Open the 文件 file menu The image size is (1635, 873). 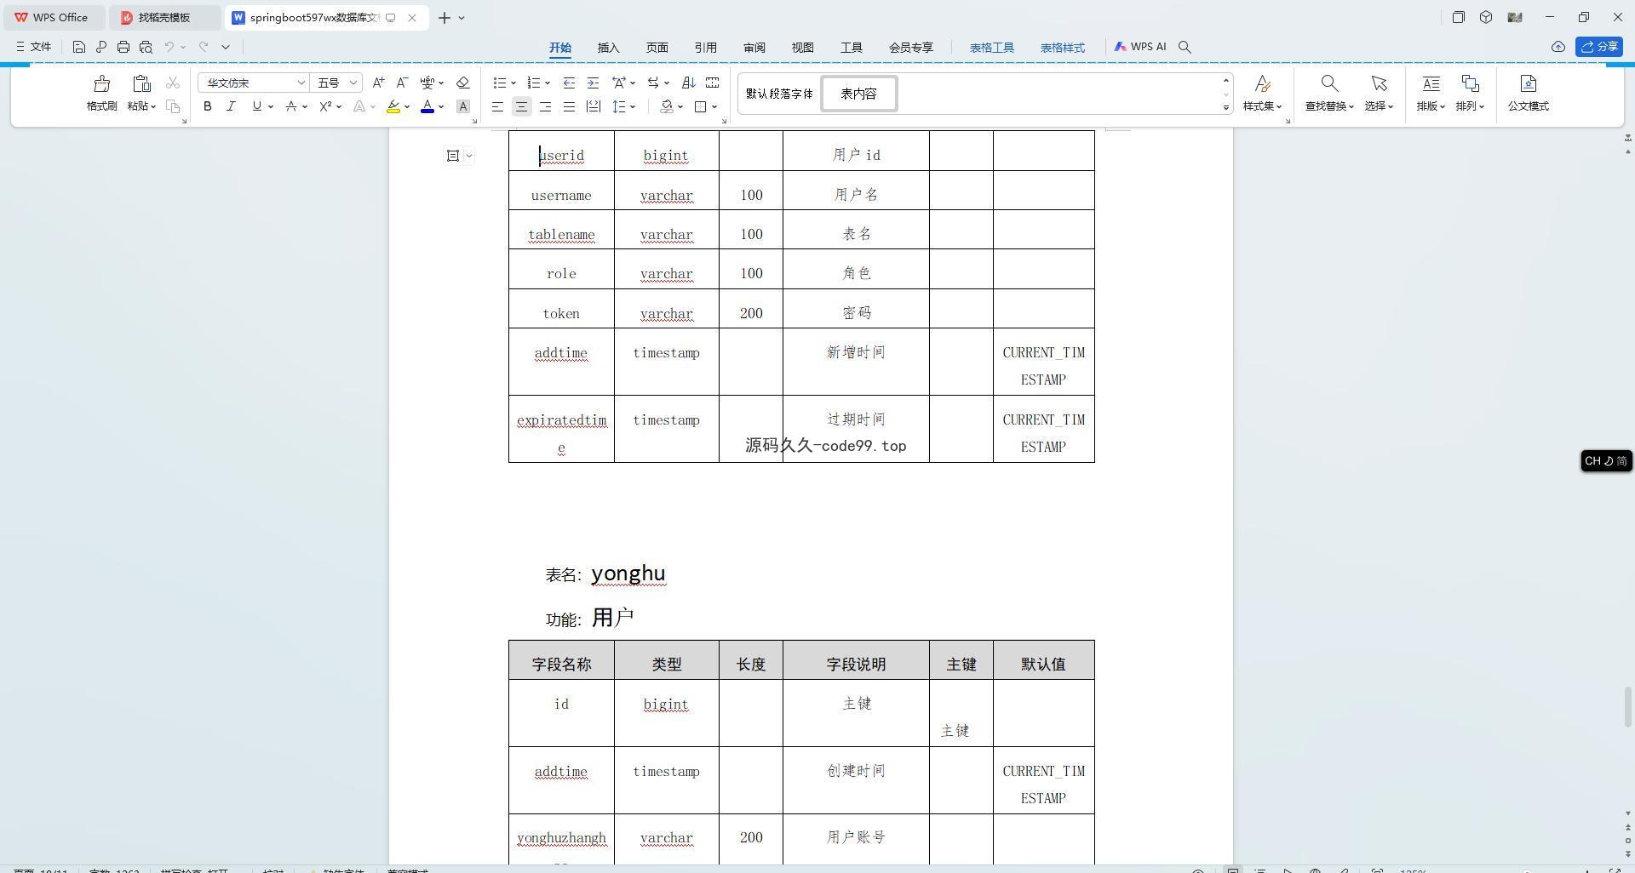click(x=34, y=47)
